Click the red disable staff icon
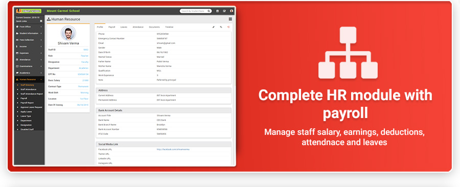This screenshot has height=187, width=460. 228,27
